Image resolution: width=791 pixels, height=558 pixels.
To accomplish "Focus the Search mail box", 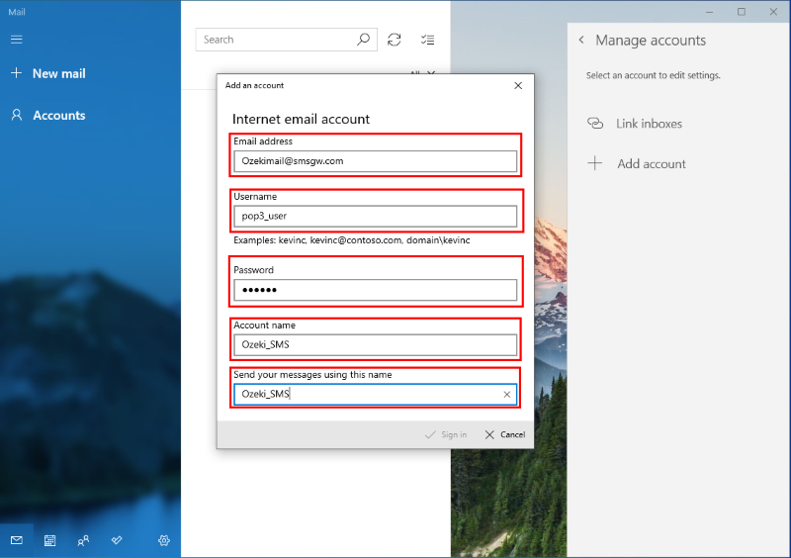I will 286,40.
